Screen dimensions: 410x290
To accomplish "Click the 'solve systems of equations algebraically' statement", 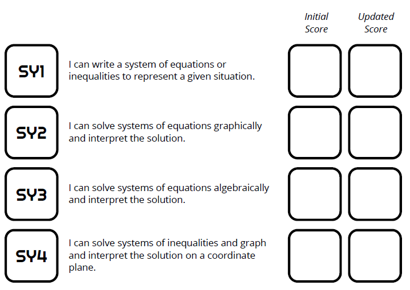I will (x=169, y=188).
